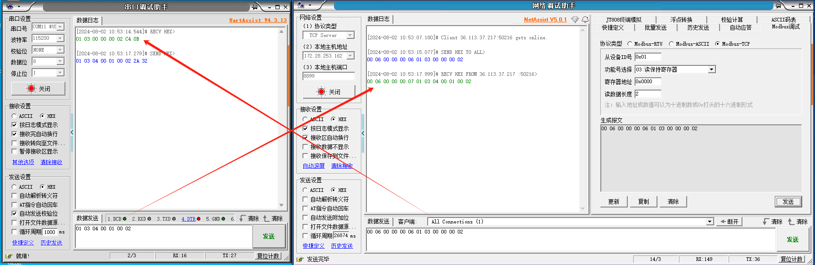Image resolution: width=815 pixels, height=265 pixels.
Task: Pin the serial assistant window on top
Action: tap(254, 7)
